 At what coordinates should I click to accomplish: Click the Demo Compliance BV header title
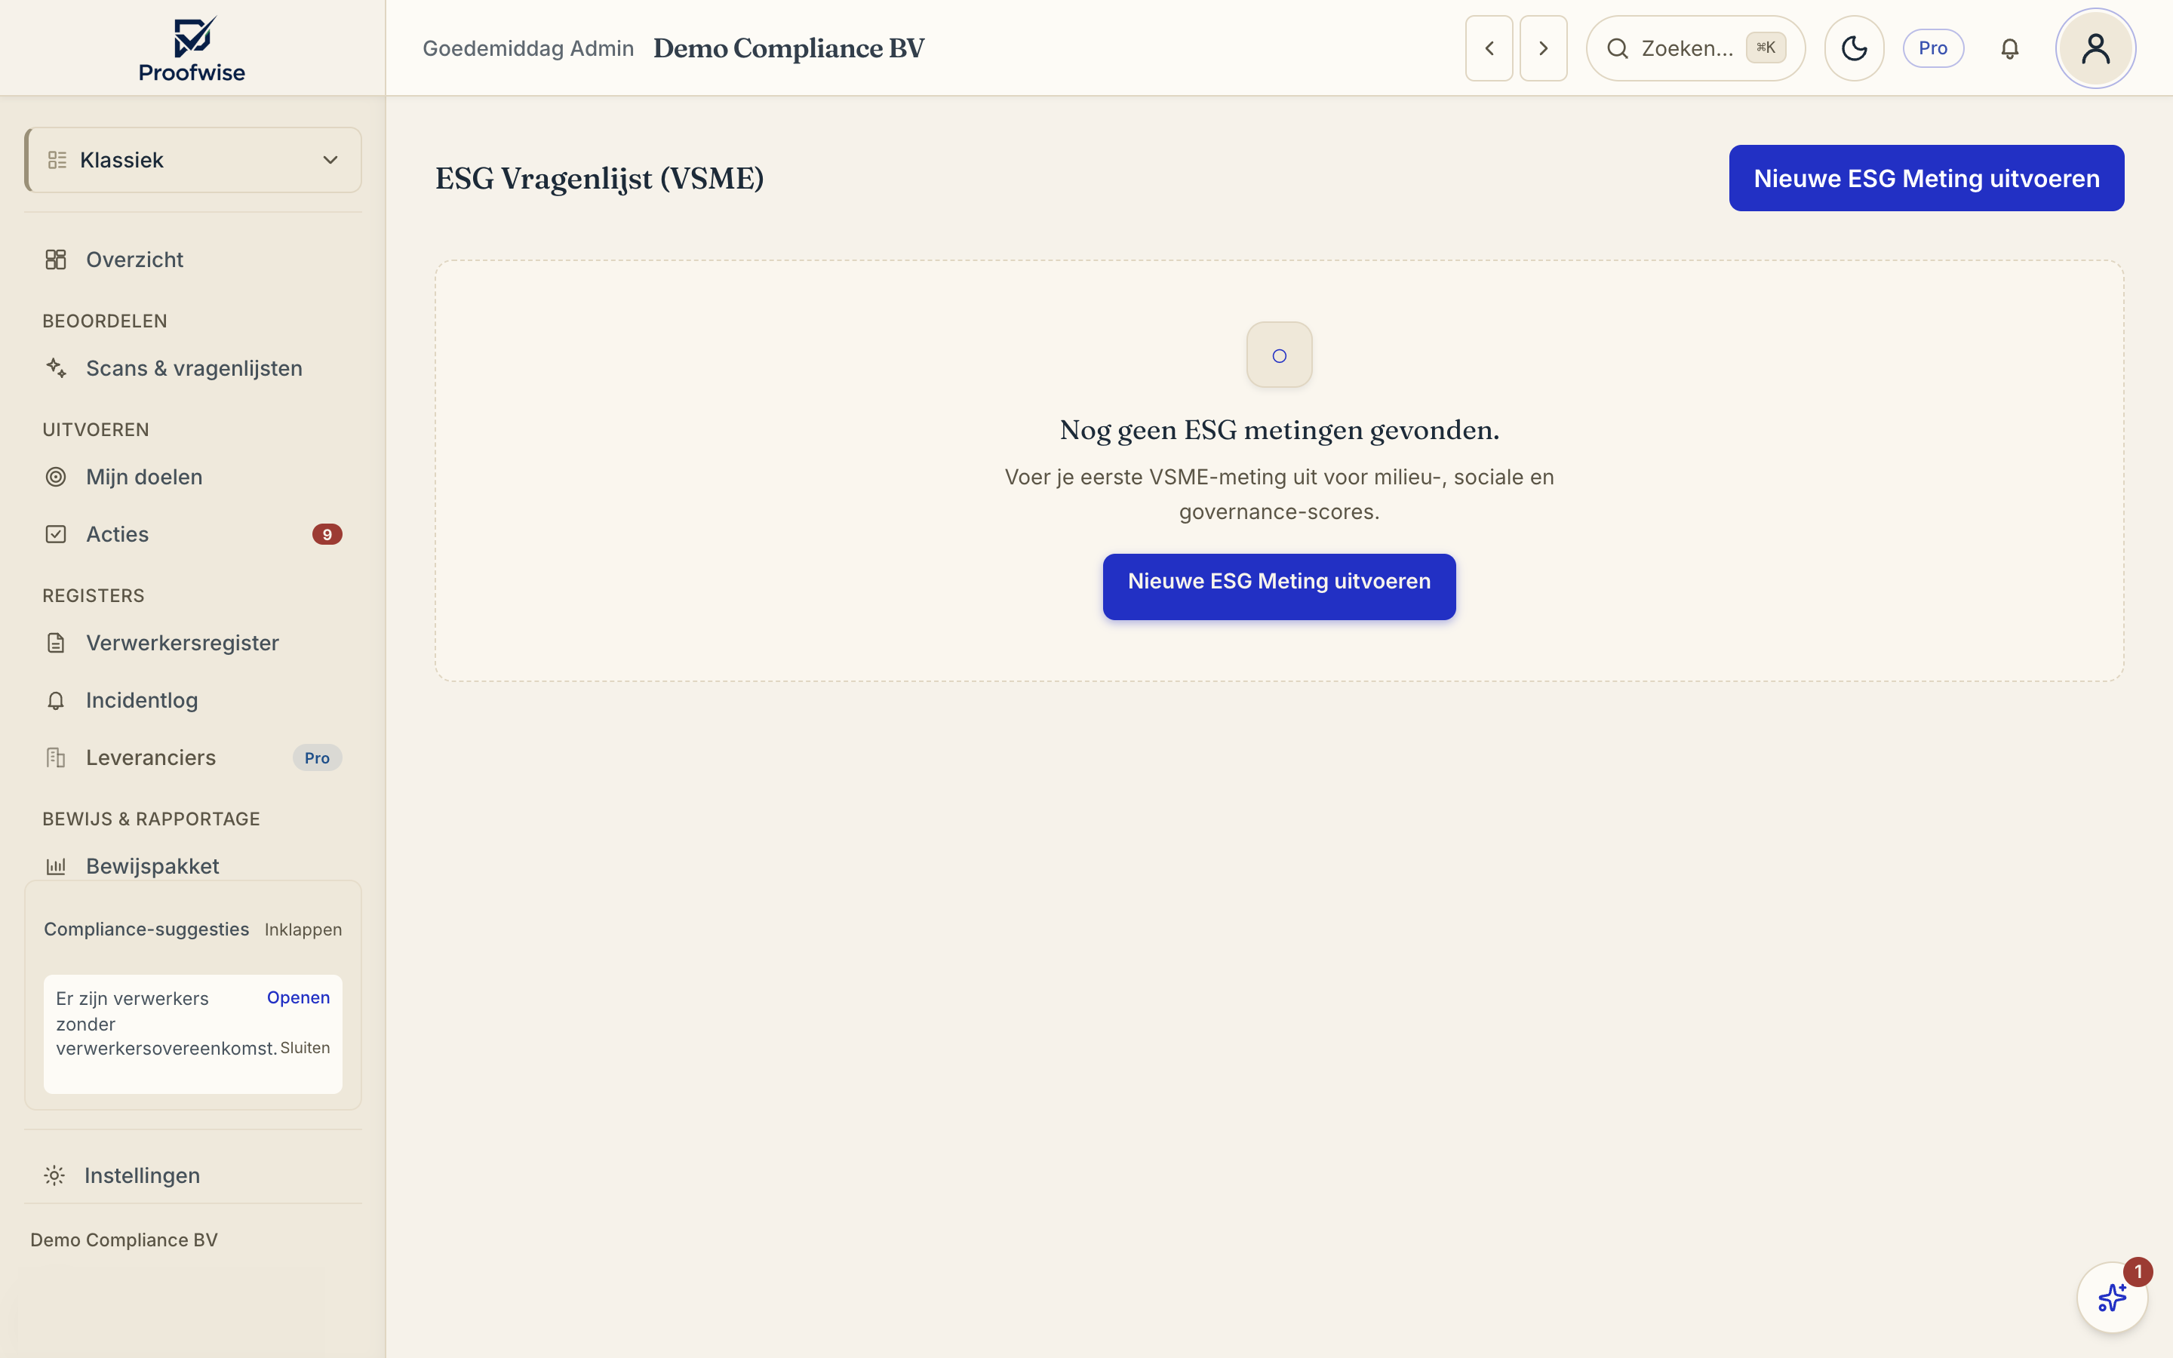788,48
